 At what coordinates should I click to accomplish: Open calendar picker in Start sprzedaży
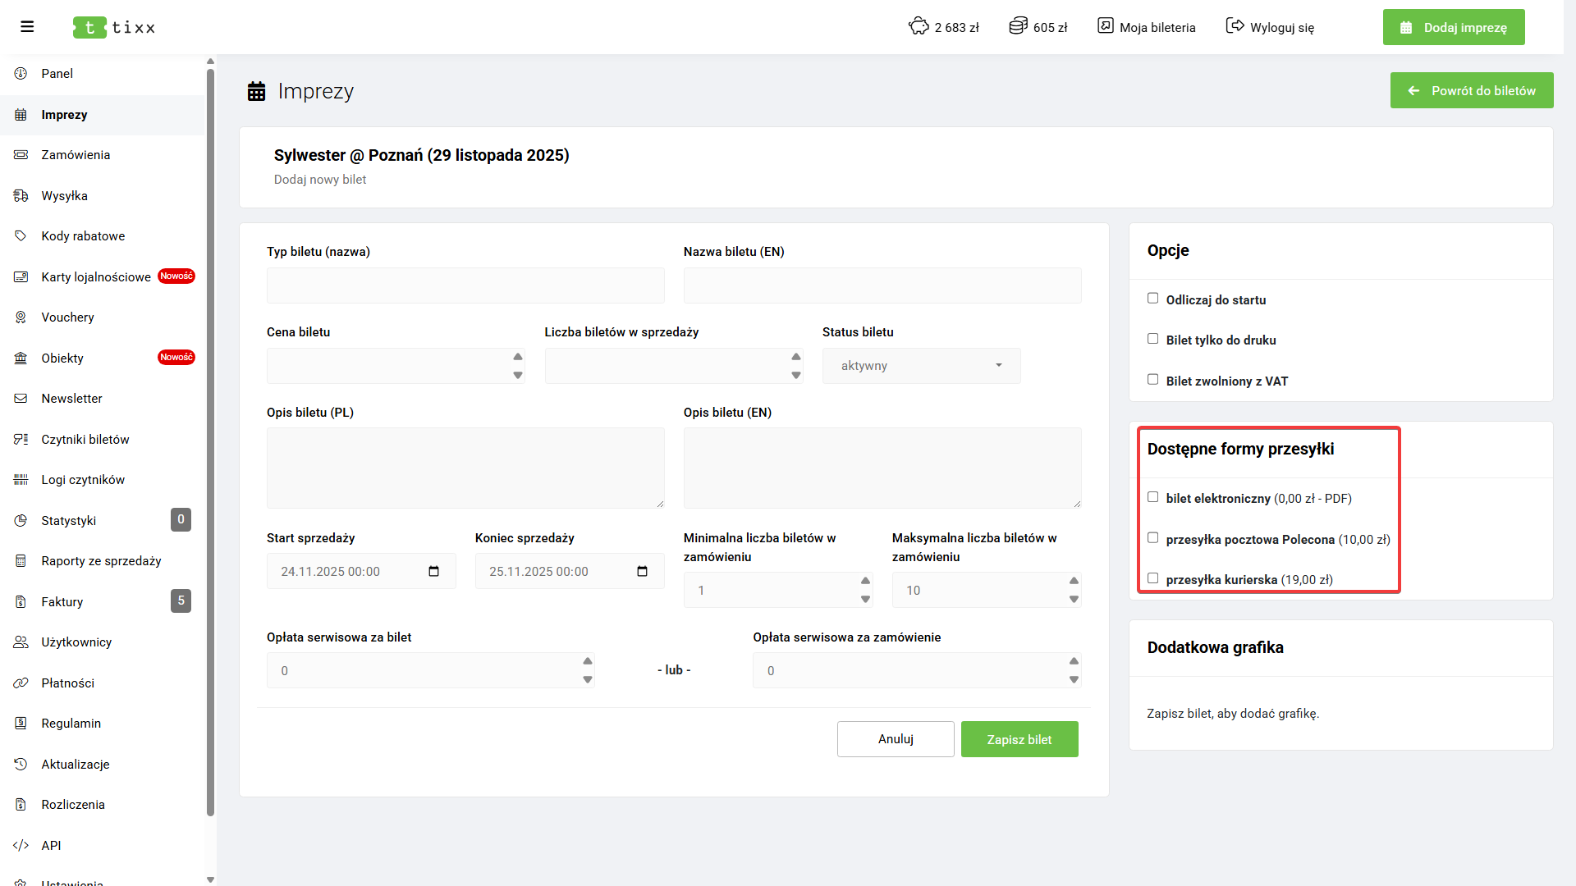click(434, 572)
